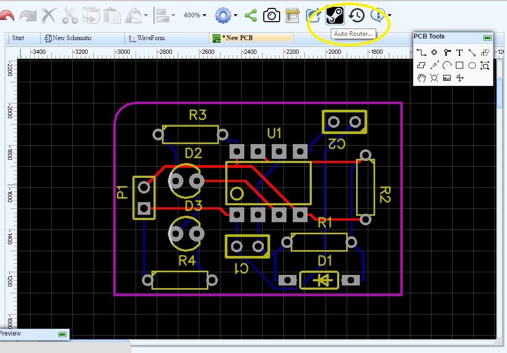The width and height of the screenshot is (507, 353).
Task: Select the D1 diode label
Action: [324, 261]
